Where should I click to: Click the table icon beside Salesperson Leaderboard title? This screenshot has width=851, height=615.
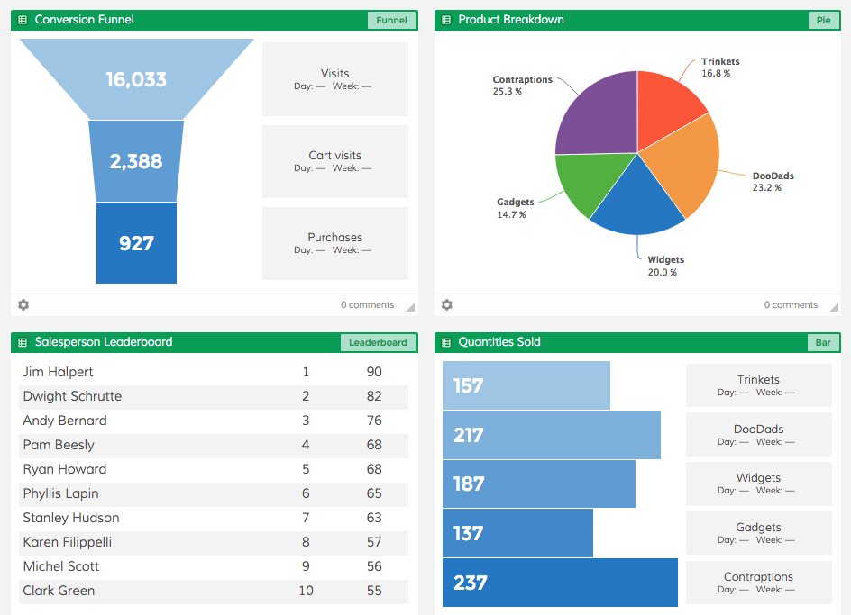coord(23,342)
